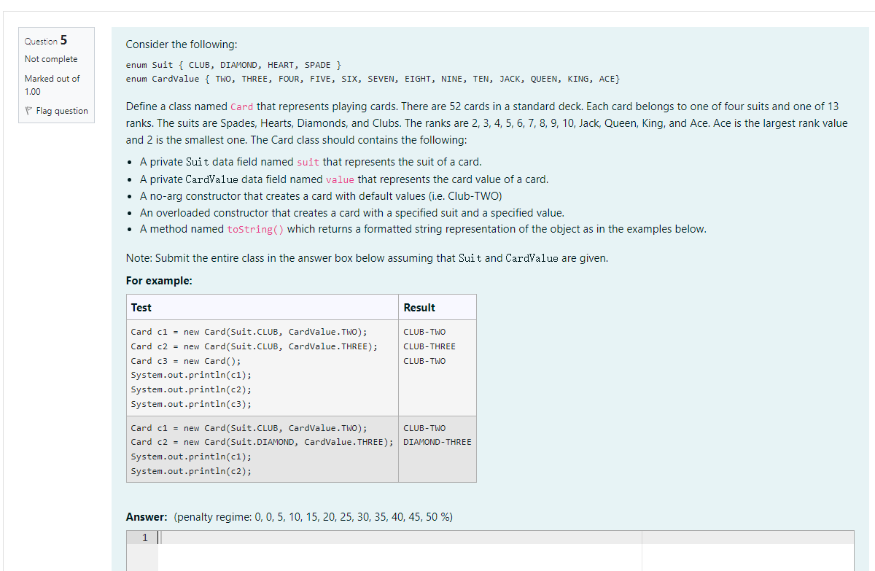Click the Marked out of 1.00 text
Screen dimensions: 875x571
(x=52, y=84)
